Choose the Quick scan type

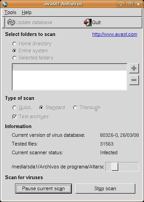(14, 108)
